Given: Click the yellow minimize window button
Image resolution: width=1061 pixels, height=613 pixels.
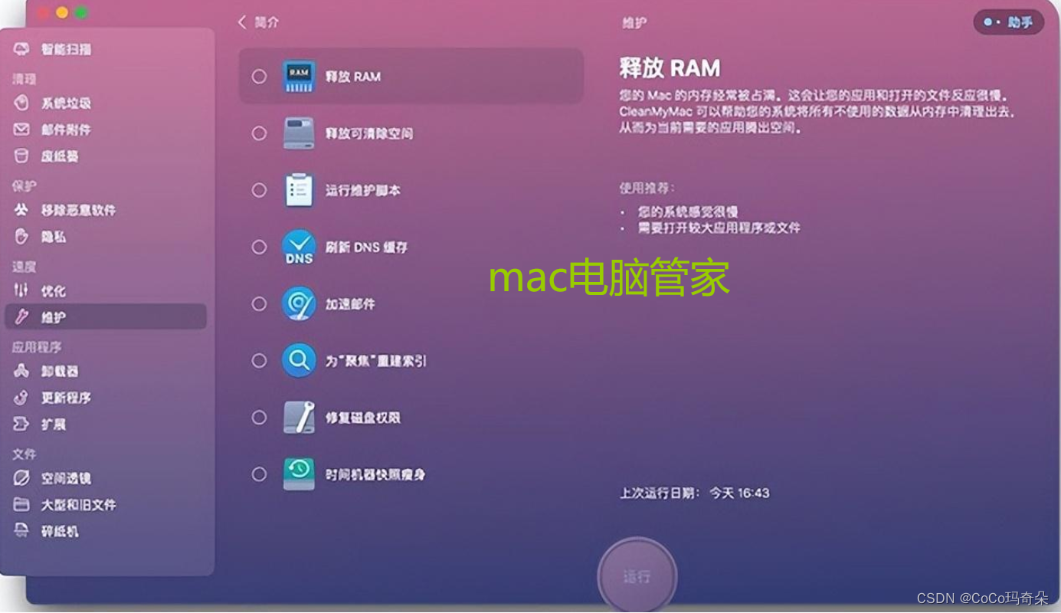Looking at the screenshot, I should (62, 12).
